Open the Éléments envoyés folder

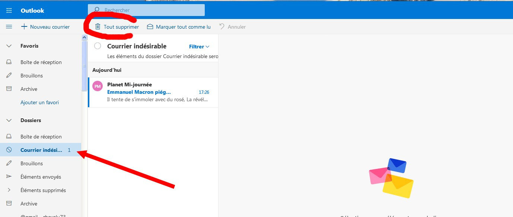pyautogui.click(x=41, y=177)
